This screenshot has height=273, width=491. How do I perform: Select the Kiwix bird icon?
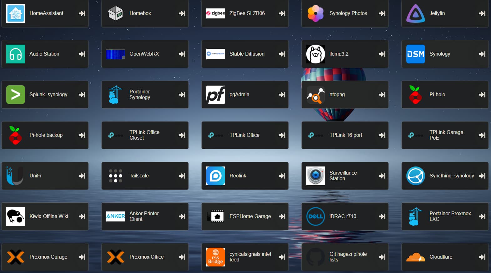15,216
